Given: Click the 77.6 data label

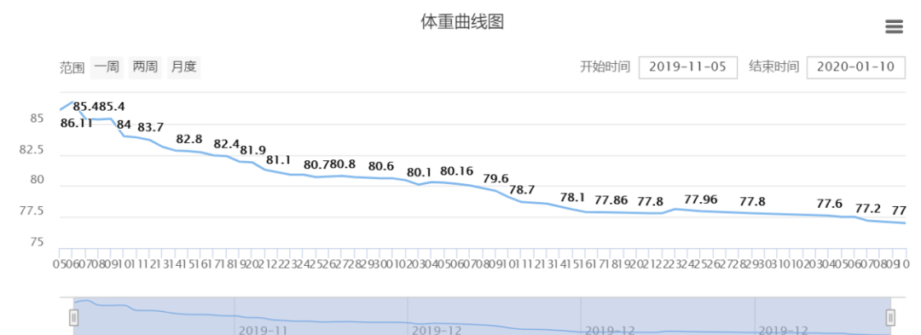Looking at the screenshot, I should 830,205.
